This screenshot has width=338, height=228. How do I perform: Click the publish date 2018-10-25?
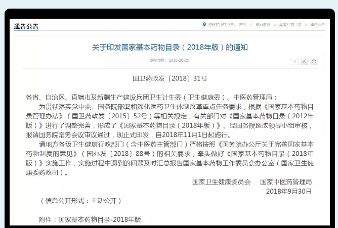[x=179, y=60]
